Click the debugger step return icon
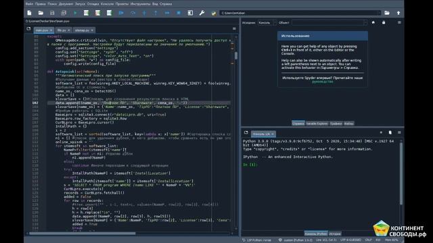This screenshot has height=243, width=433. pyautogui.click(x=156, y=13)
